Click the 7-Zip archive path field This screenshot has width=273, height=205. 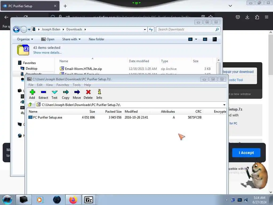129,105
